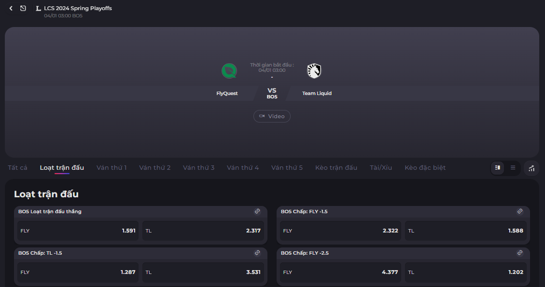The height and width of the screenshot is (287, 545).
Task: Go back using the left chevron arrow
Action: coord(11,8)
